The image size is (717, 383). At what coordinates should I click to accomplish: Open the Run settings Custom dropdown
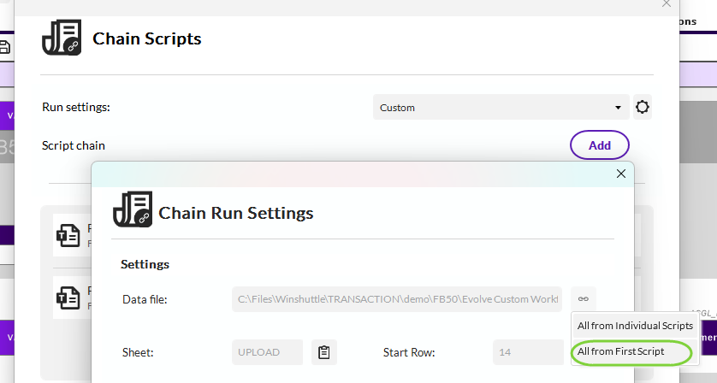(x=501, y=108)
